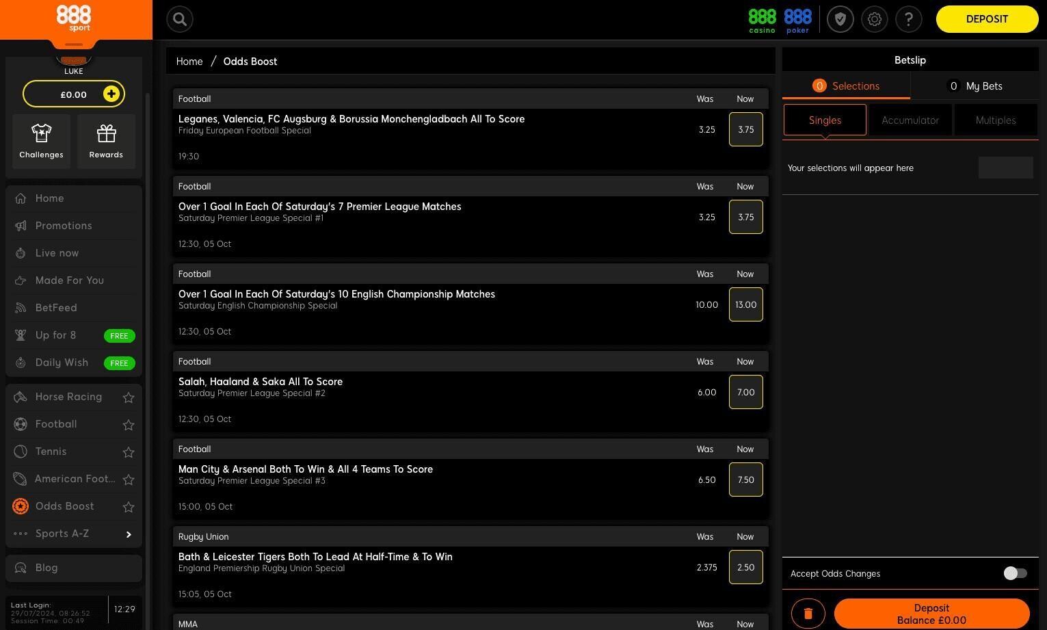Click 'Salah, Haaland & Saka All To Score' title
Image resolution: width=1047 pixels, height=630 pixels.
point(261,382)
